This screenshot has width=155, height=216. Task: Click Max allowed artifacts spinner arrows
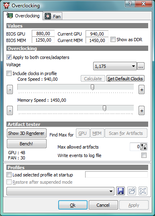coord(144,147)
